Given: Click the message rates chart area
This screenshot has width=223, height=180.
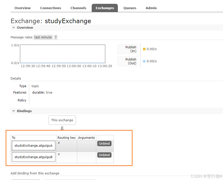Looking at the screenshot, I should 62,54.
